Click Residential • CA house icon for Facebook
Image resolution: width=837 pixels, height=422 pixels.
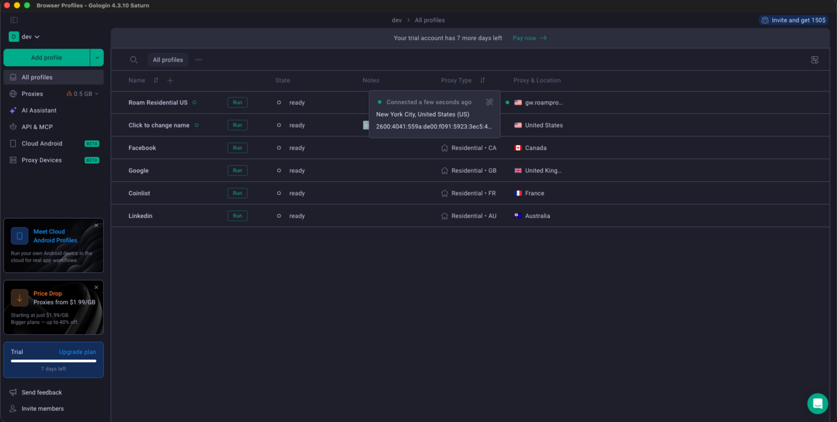(x=445, y=148)
